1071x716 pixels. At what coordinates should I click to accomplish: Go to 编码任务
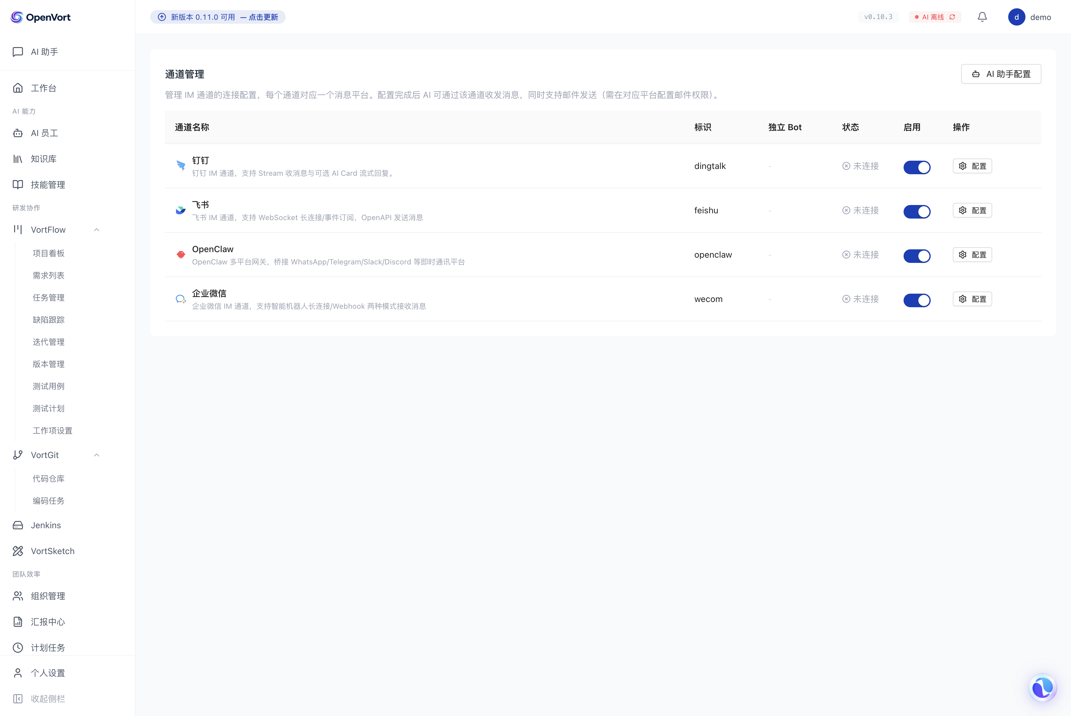coord(48,501)
